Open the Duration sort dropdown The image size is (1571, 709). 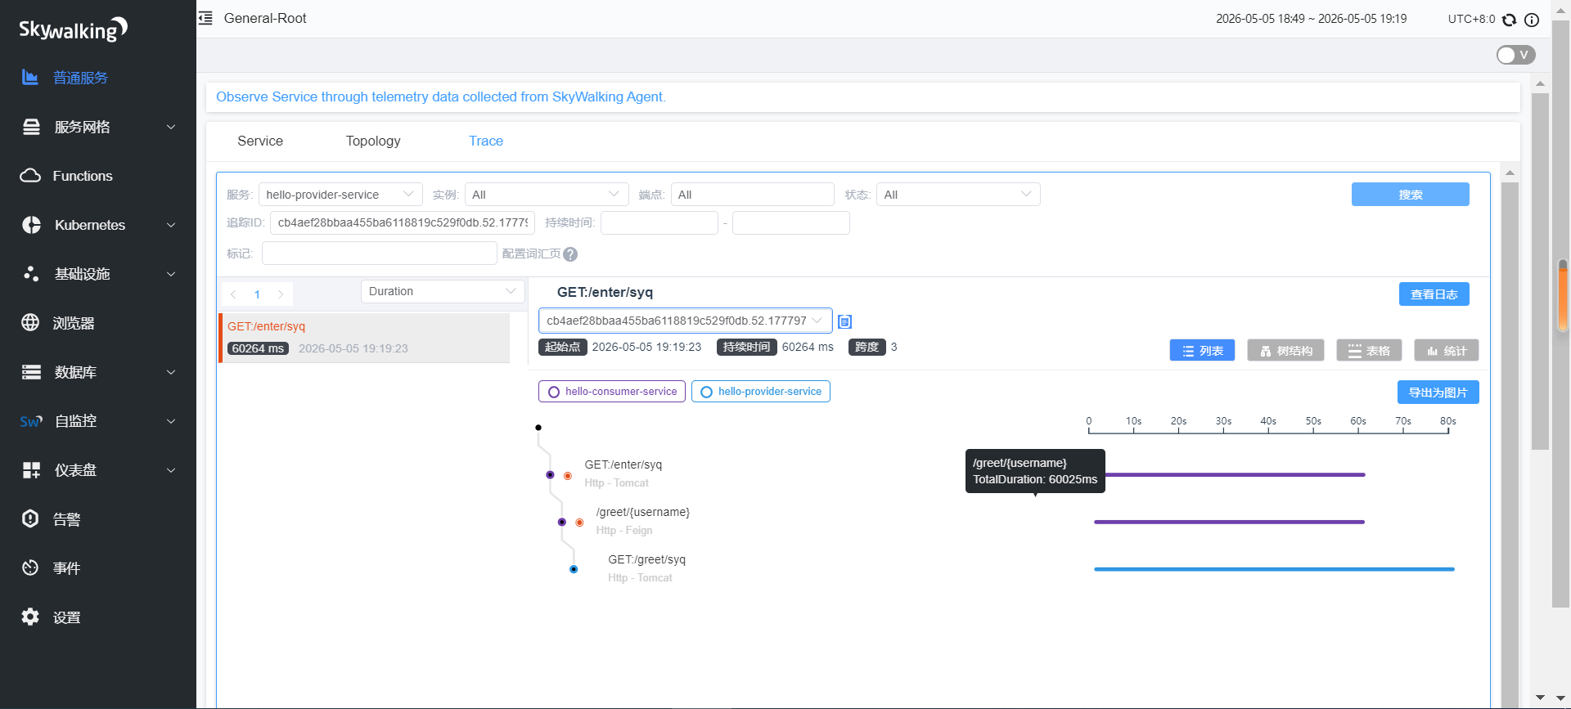443,292
